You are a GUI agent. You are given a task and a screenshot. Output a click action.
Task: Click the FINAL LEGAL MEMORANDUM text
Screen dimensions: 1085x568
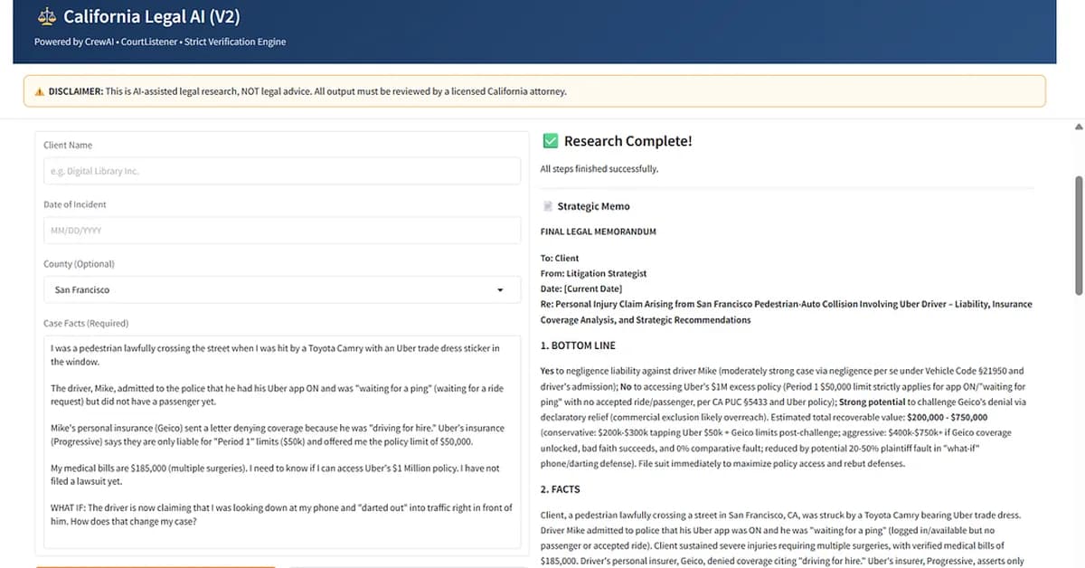coord(598,232)
